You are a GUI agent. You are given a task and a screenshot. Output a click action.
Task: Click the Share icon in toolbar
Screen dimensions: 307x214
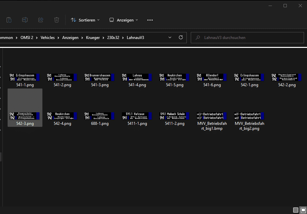[x=41, y=20]
